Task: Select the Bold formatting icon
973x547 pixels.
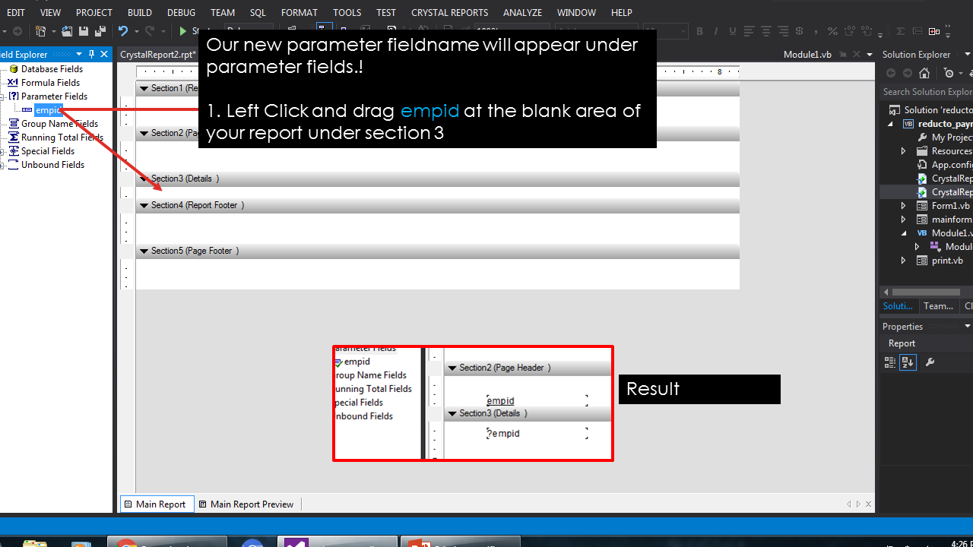Action: point(699,31)
